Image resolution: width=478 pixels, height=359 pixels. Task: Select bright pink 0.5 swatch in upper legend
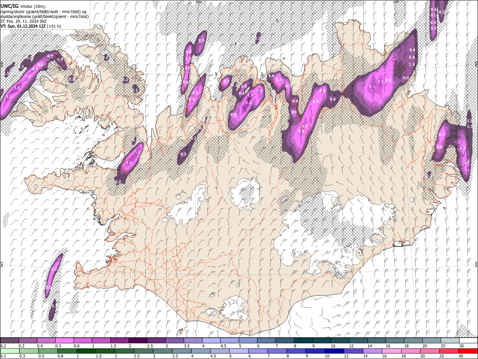point(65,341)
